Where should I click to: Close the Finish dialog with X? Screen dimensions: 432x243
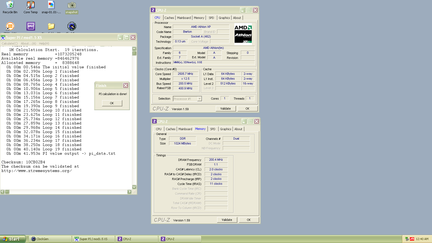click(126, 85)
